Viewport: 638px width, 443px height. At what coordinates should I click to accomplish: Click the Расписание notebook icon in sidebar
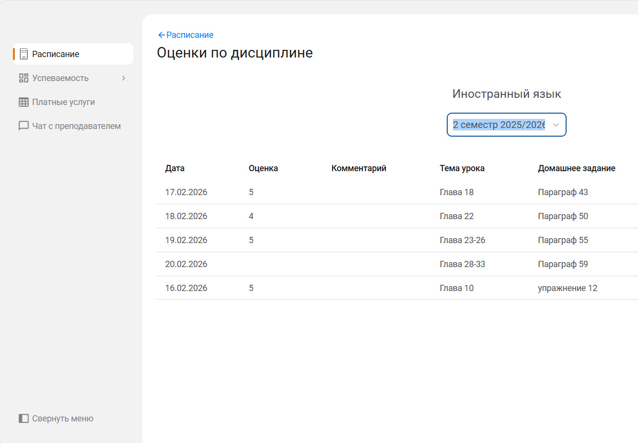click(23, 54)
